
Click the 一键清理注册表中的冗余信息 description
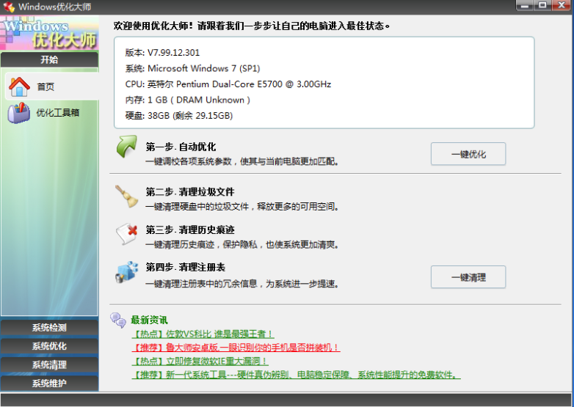click(241, 284)
